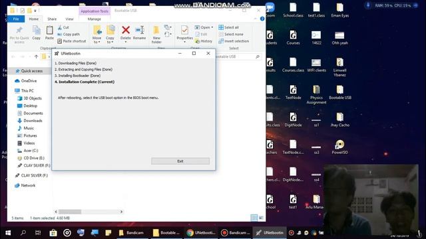The image size is (426, 239).
Task: Select the Bootable USB desktop folder
Action: tap(340, 92)
